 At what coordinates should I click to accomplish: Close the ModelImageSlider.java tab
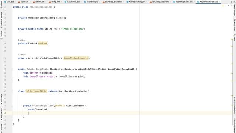194,2
